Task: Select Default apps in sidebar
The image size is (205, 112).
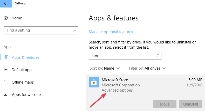Action: click(x=22, y=70)
